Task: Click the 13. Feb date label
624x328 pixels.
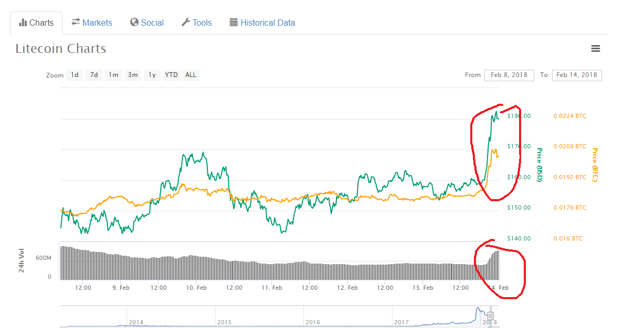Action: [x=422, y=288]
